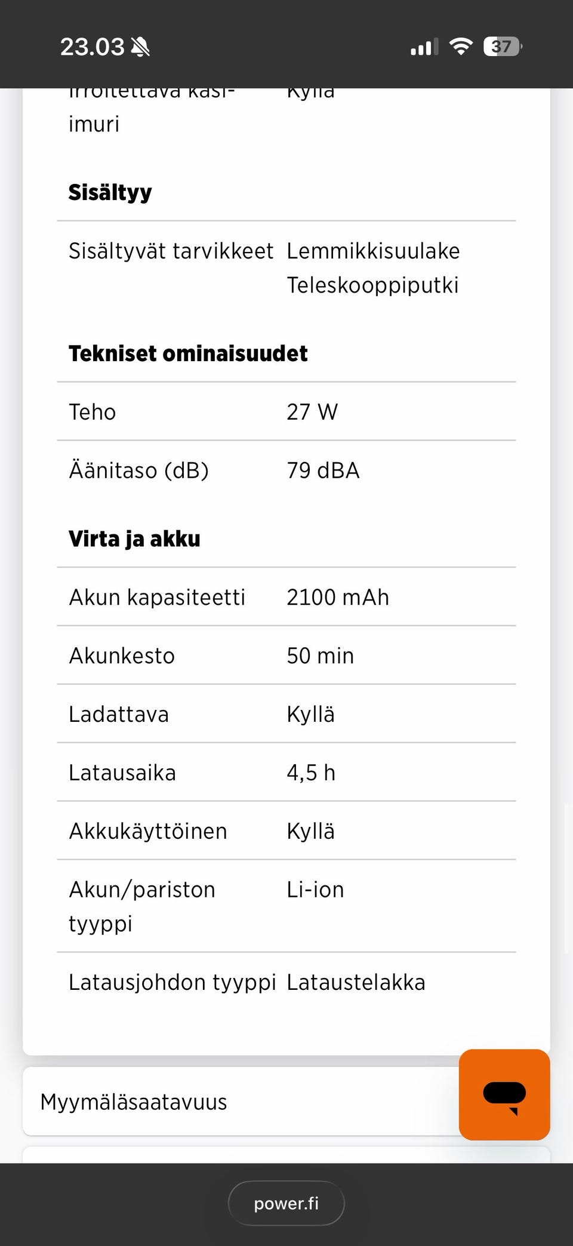The image size is (573, 1246).
Task: Tap the cellular signal bars icon
Action: (424, 47)
